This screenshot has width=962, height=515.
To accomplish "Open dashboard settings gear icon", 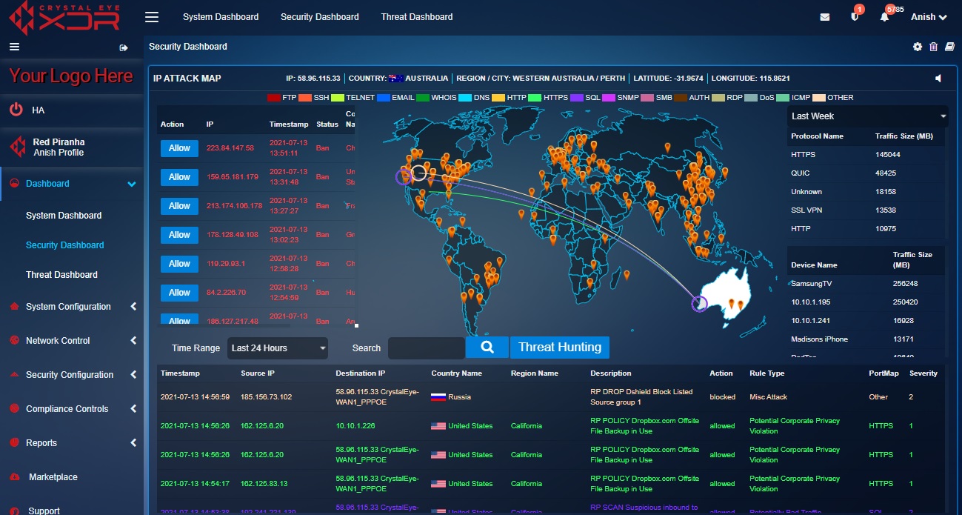I will point(918,47).
